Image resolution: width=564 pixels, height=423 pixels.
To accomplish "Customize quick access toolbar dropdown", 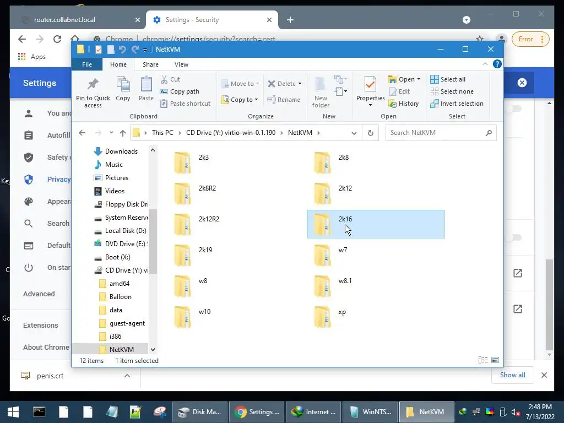I will click(x=145, y=50).
